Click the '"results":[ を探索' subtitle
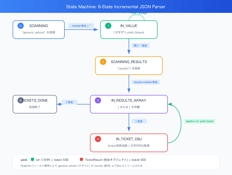232x175 pixels. [129, 68]
